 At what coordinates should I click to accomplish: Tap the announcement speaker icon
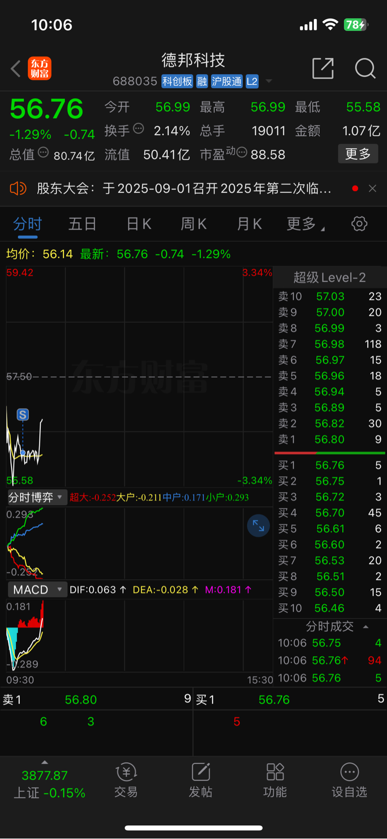pyautogui.click(x=18, y=189)
